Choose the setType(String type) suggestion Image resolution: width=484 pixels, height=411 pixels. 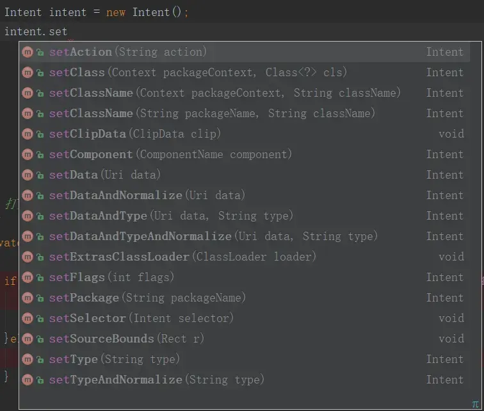point(115,360)
